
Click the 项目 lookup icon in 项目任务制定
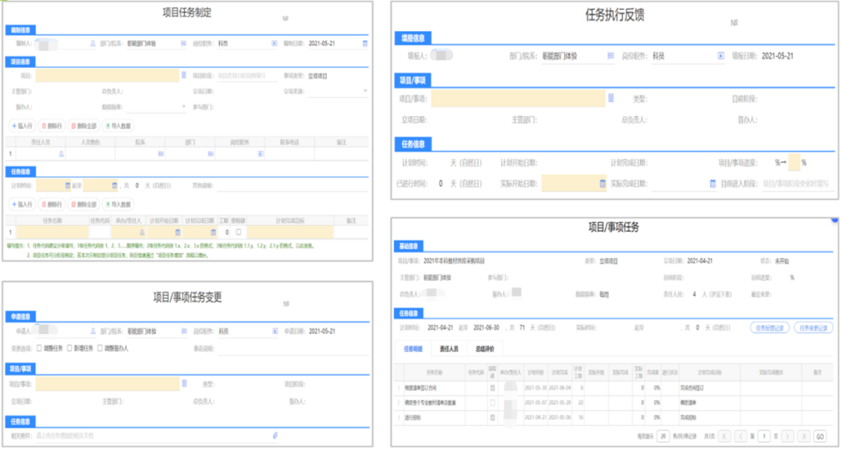click(x=184, y=76)
